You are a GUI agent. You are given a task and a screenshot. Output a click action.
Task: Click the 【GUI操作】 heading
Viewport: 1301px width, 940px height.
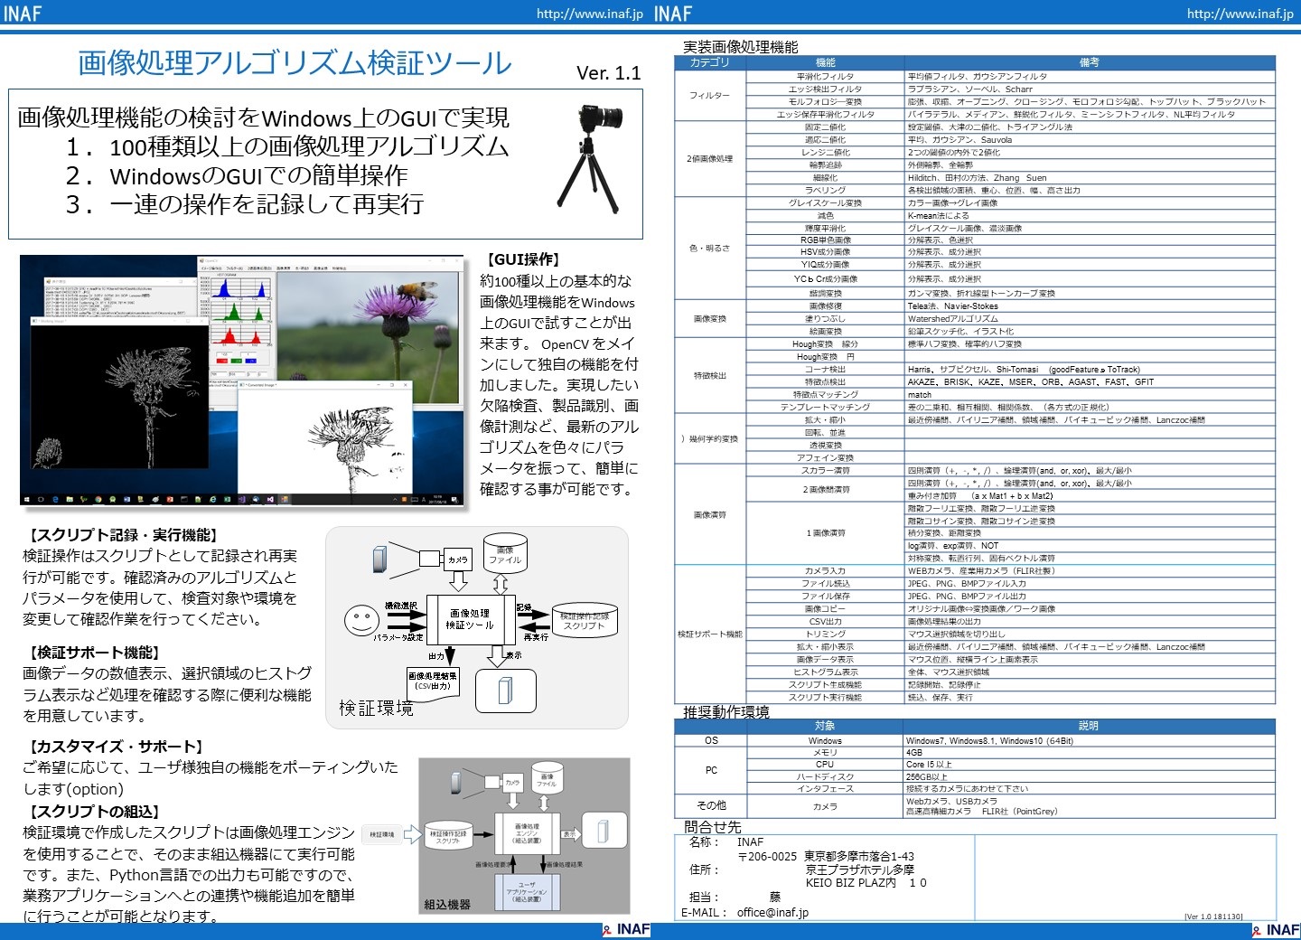(522, 259)
